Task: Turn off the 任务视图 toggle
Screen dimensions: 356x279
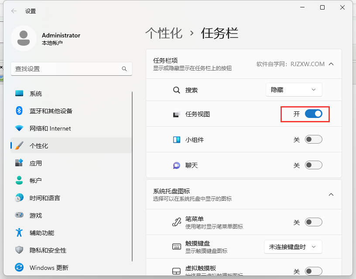Action: click(313, 114)
